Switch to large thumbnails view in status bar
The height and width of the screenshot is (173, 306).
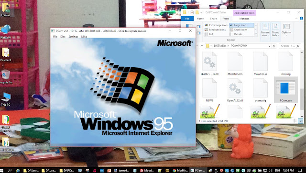point(301,121)
